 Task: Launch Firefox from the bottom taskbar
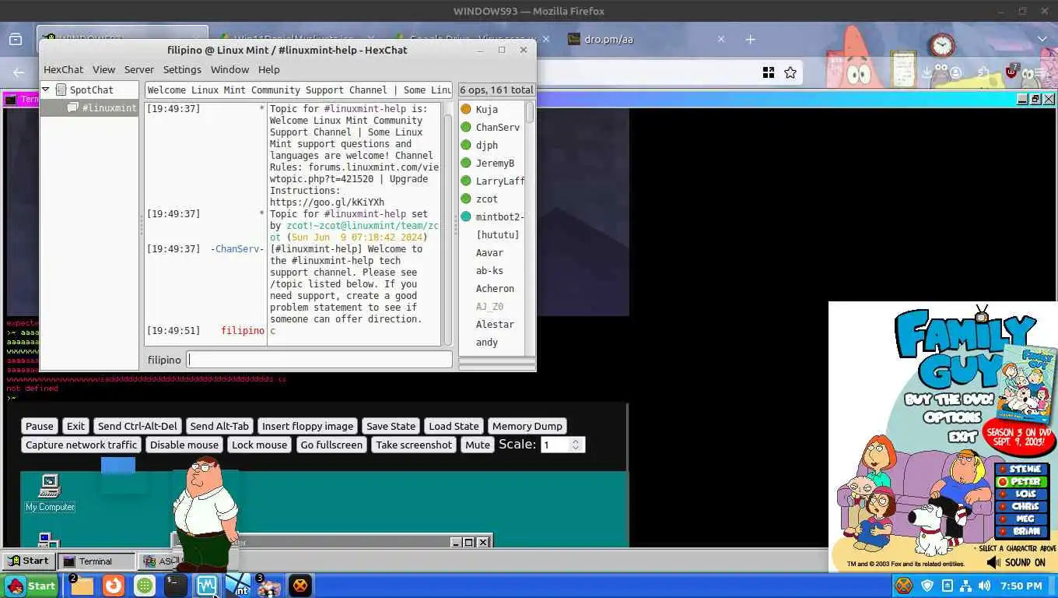coord(114,586)
